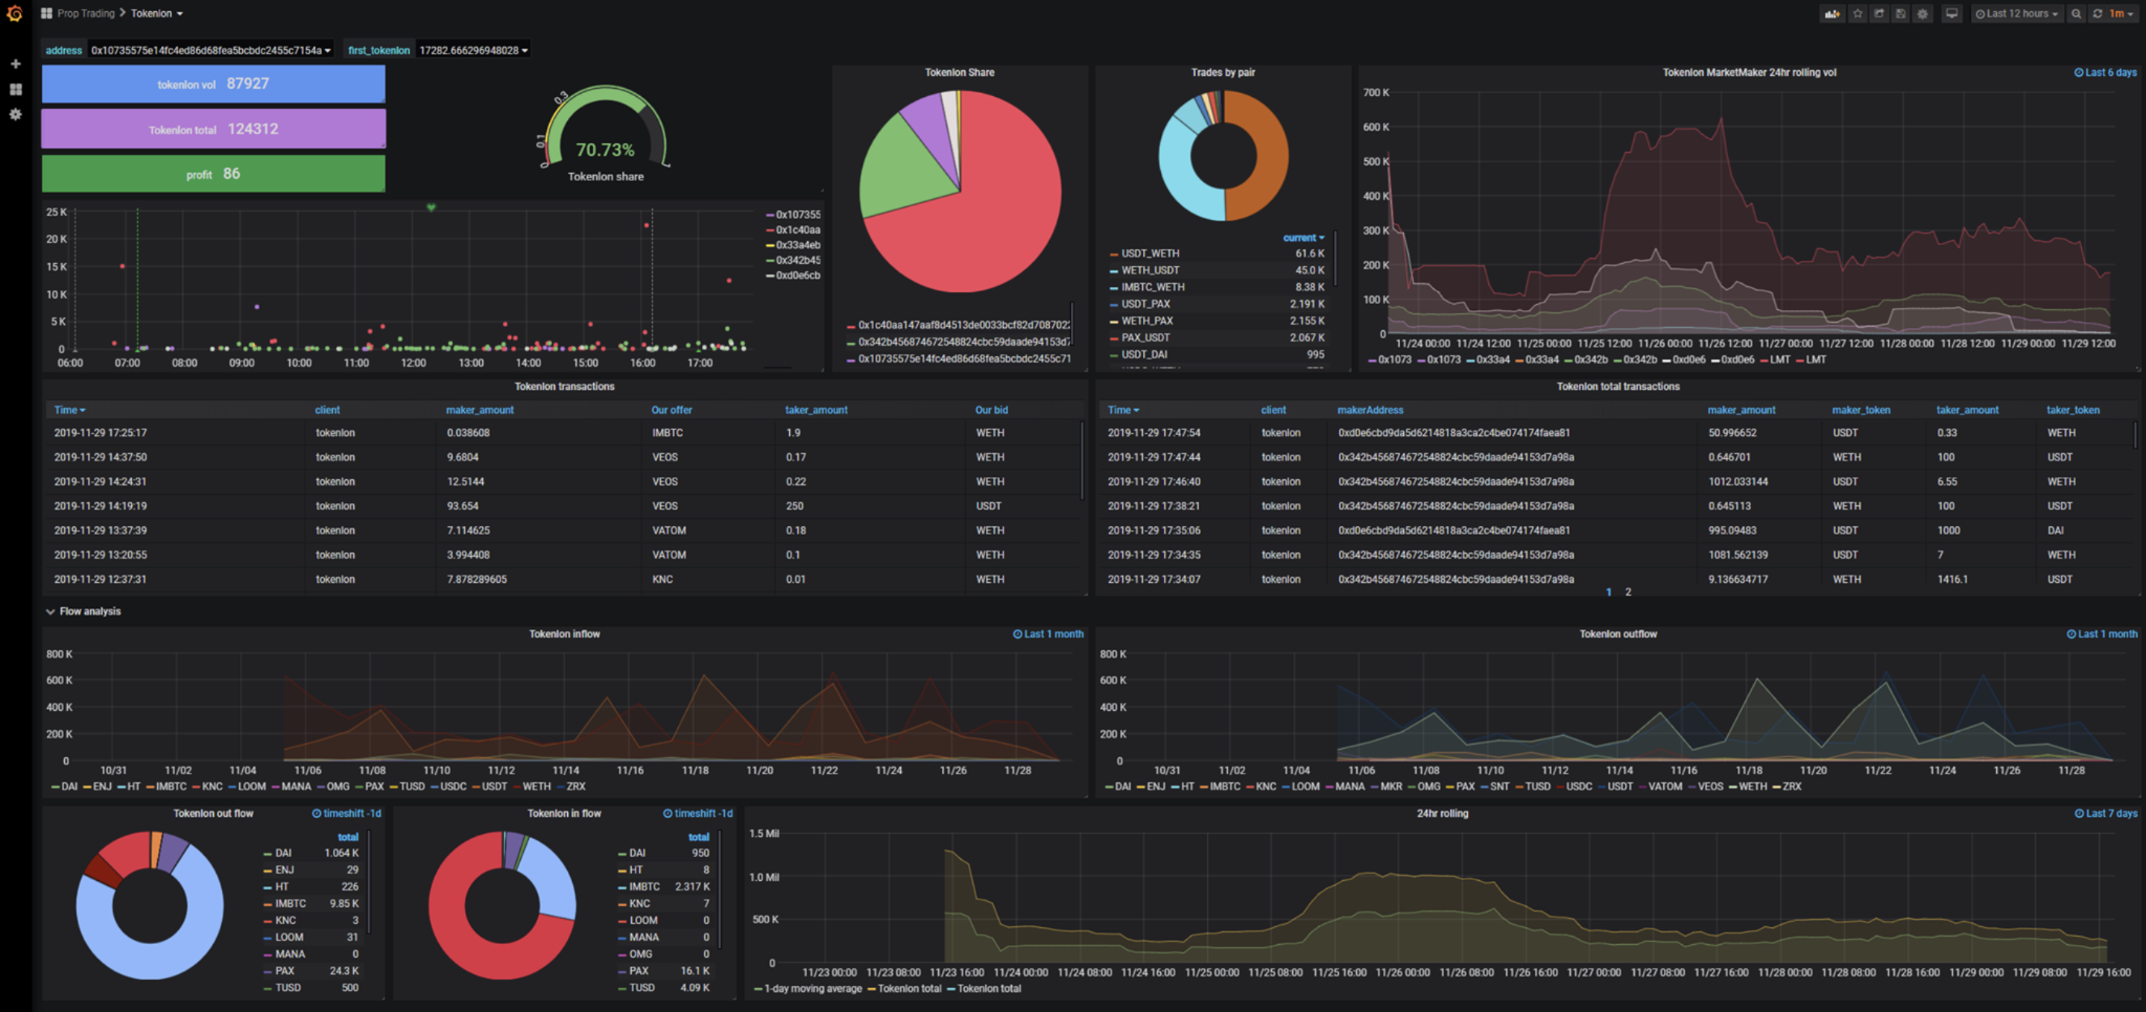Open the first_tokenlon variable dropdown

pos(473,50)
